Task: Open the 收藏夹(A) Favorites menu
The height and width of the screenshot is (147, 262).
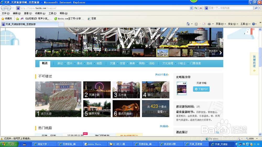Action: 40,13
